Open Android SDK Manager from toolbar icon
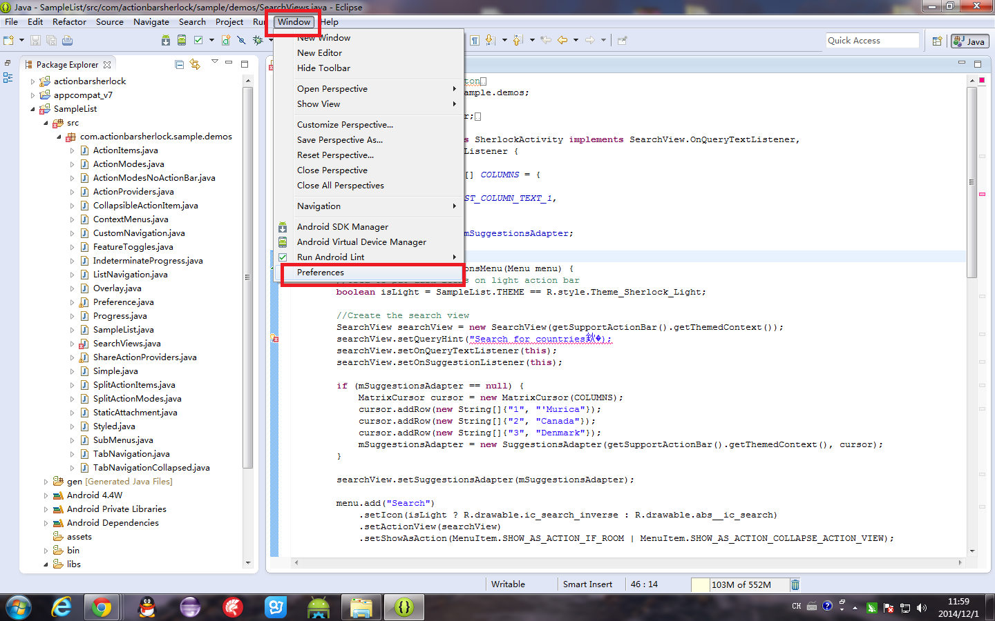Viewport: 995px width, 621px height. point(166,41)
